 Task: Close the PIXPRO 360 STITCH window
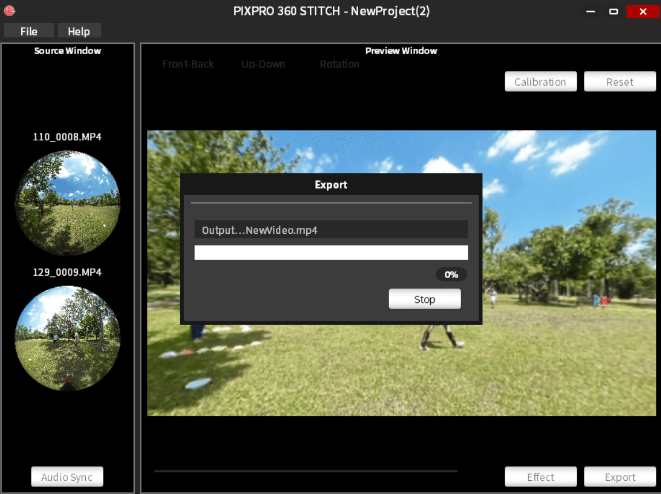[643, 12]
